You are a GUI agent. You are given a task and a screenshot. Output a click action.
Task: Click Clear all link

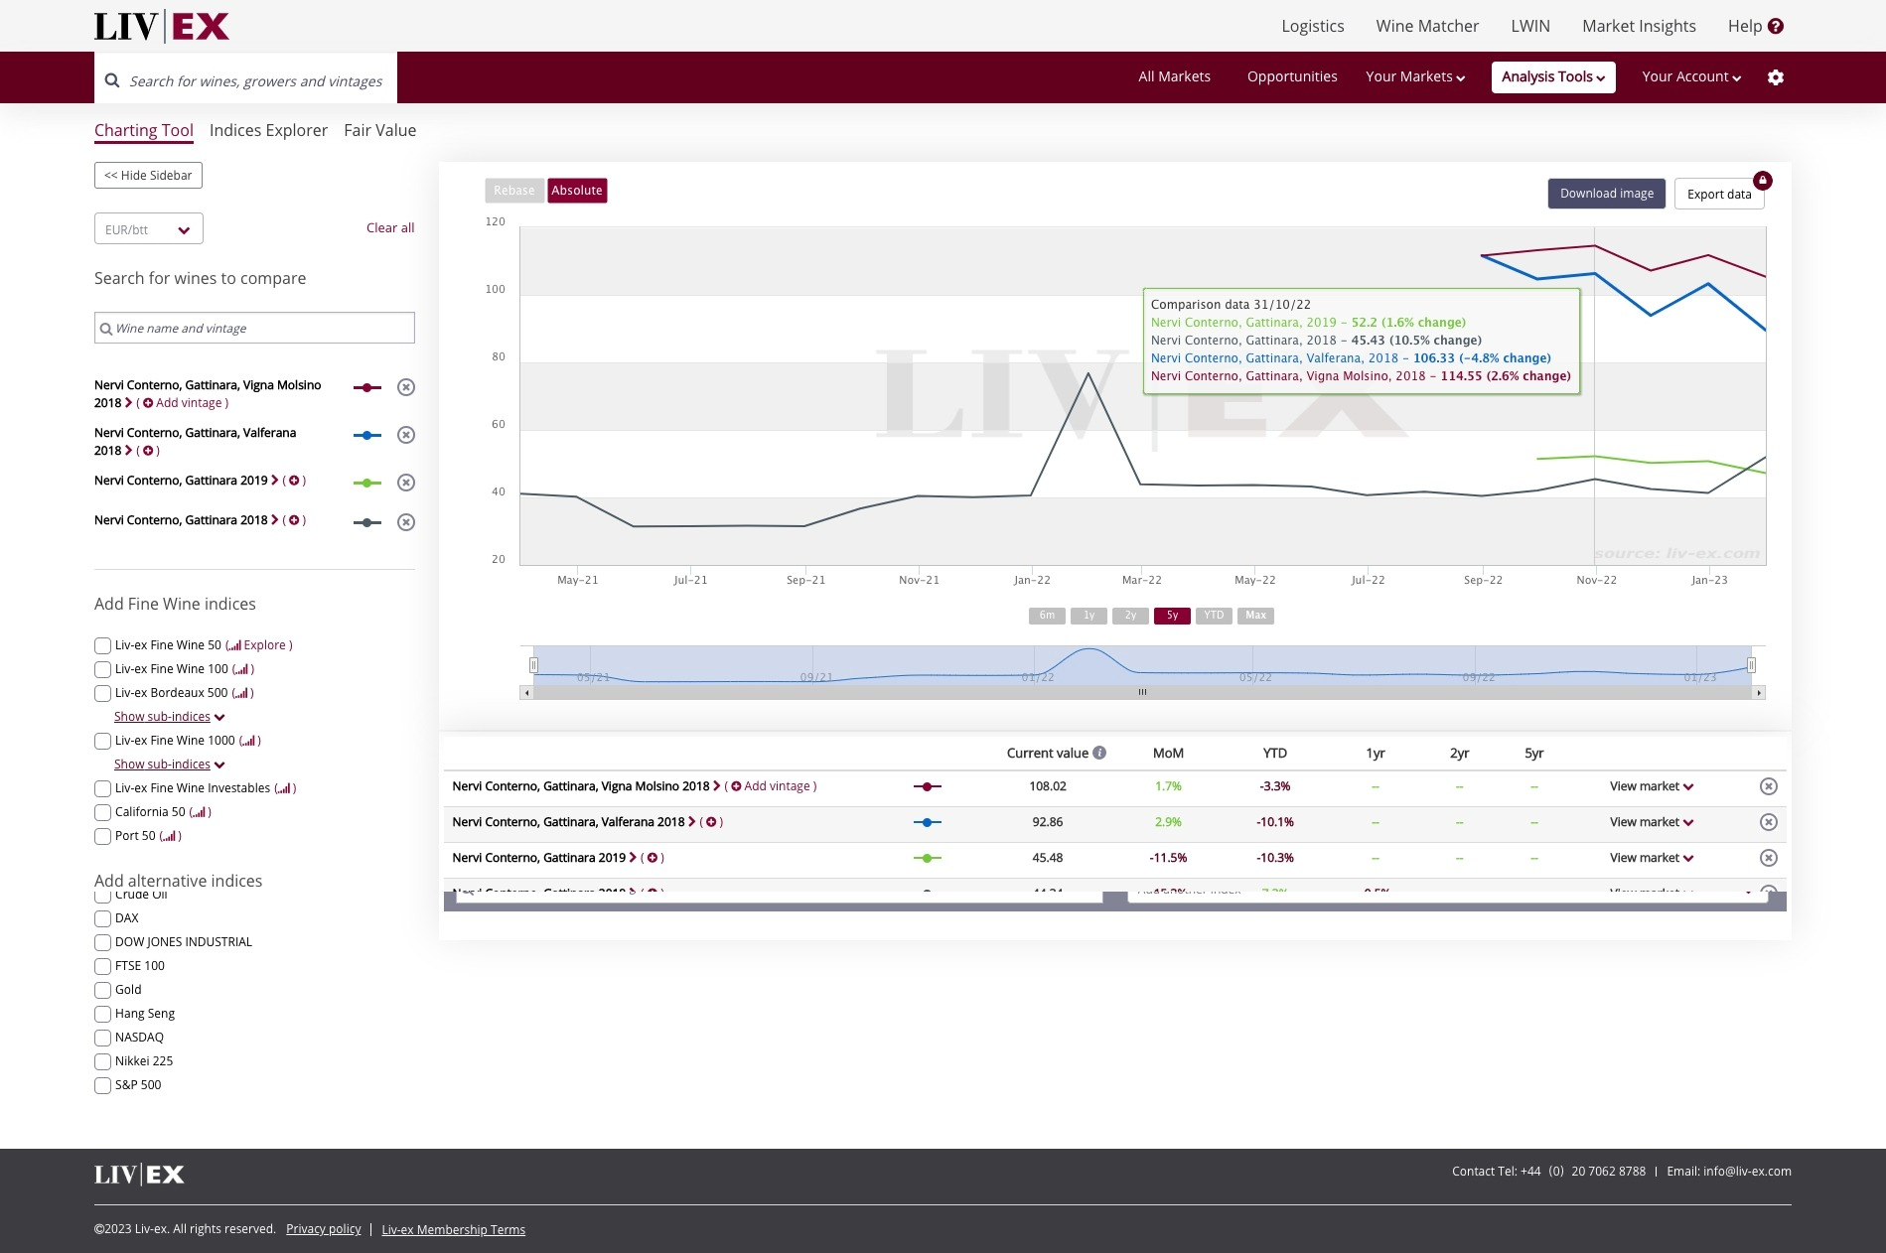390,227
